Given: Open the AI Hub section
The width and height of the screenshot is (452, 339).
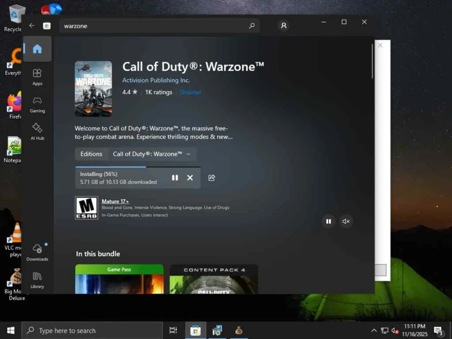Looking at the screenshot, I should click(x=37, y=132).
